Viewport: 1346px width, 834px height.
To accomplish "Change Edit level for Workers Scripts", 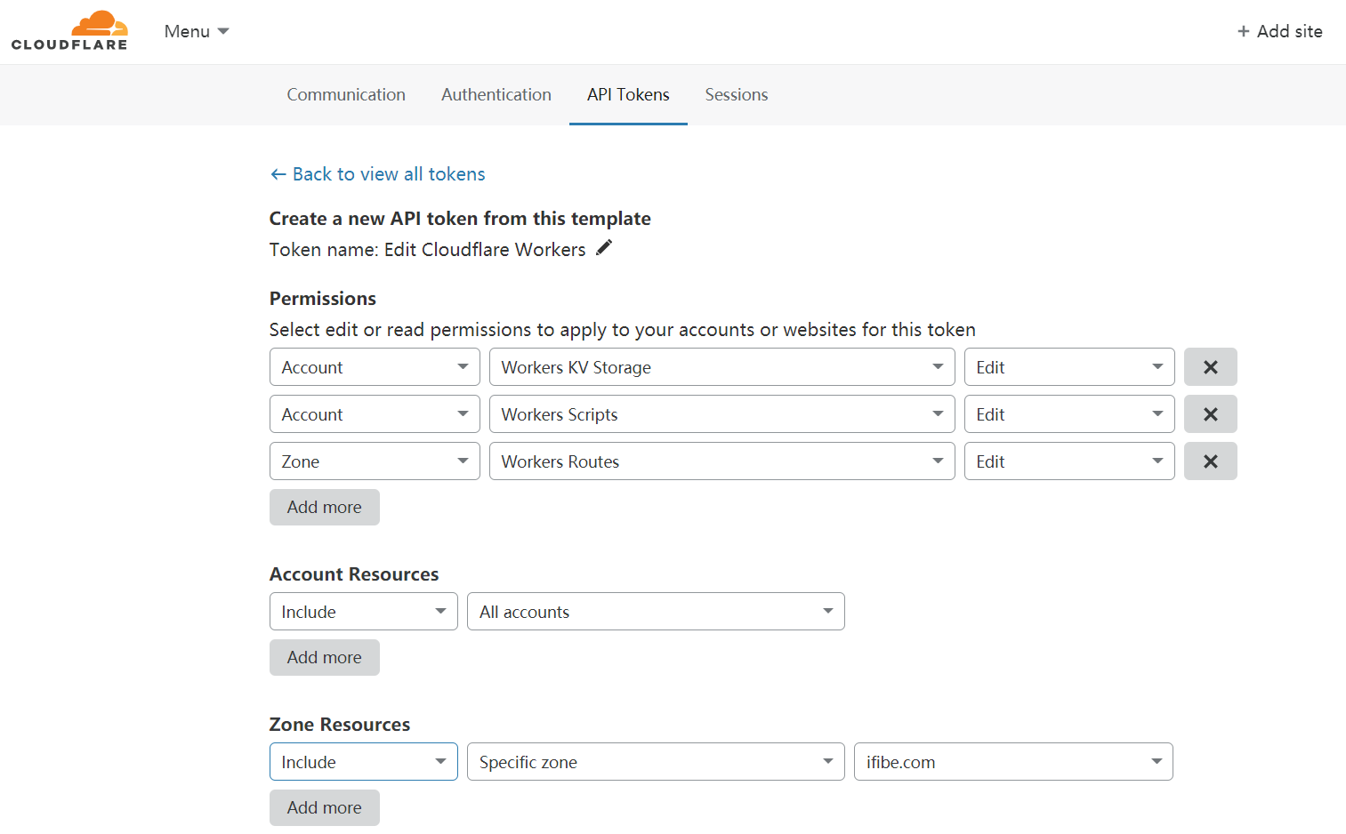I will pos(1069,414).
